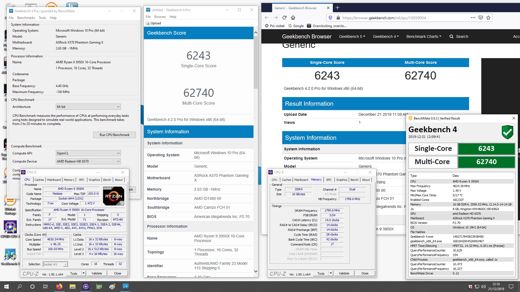This screenshot has width=520, height=292.
Task: Click the BenchMate green verified shield icon
Action: [x=507, y=132]
